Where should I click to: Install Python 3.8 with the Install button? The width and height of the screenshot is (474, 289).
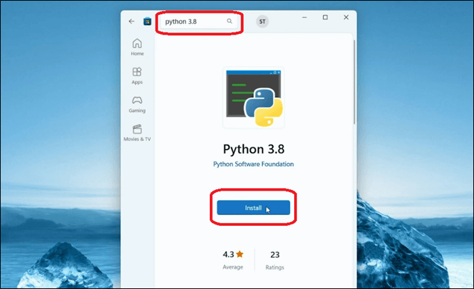pyautogui.click(x=253, y=208)
